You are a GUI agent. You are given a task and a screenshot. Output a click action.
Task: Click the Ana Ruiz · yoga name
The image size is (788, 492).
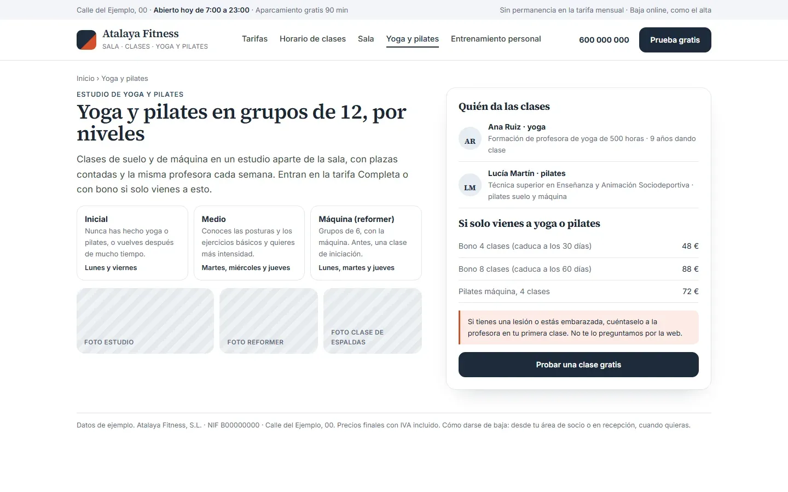click(517, 127)
